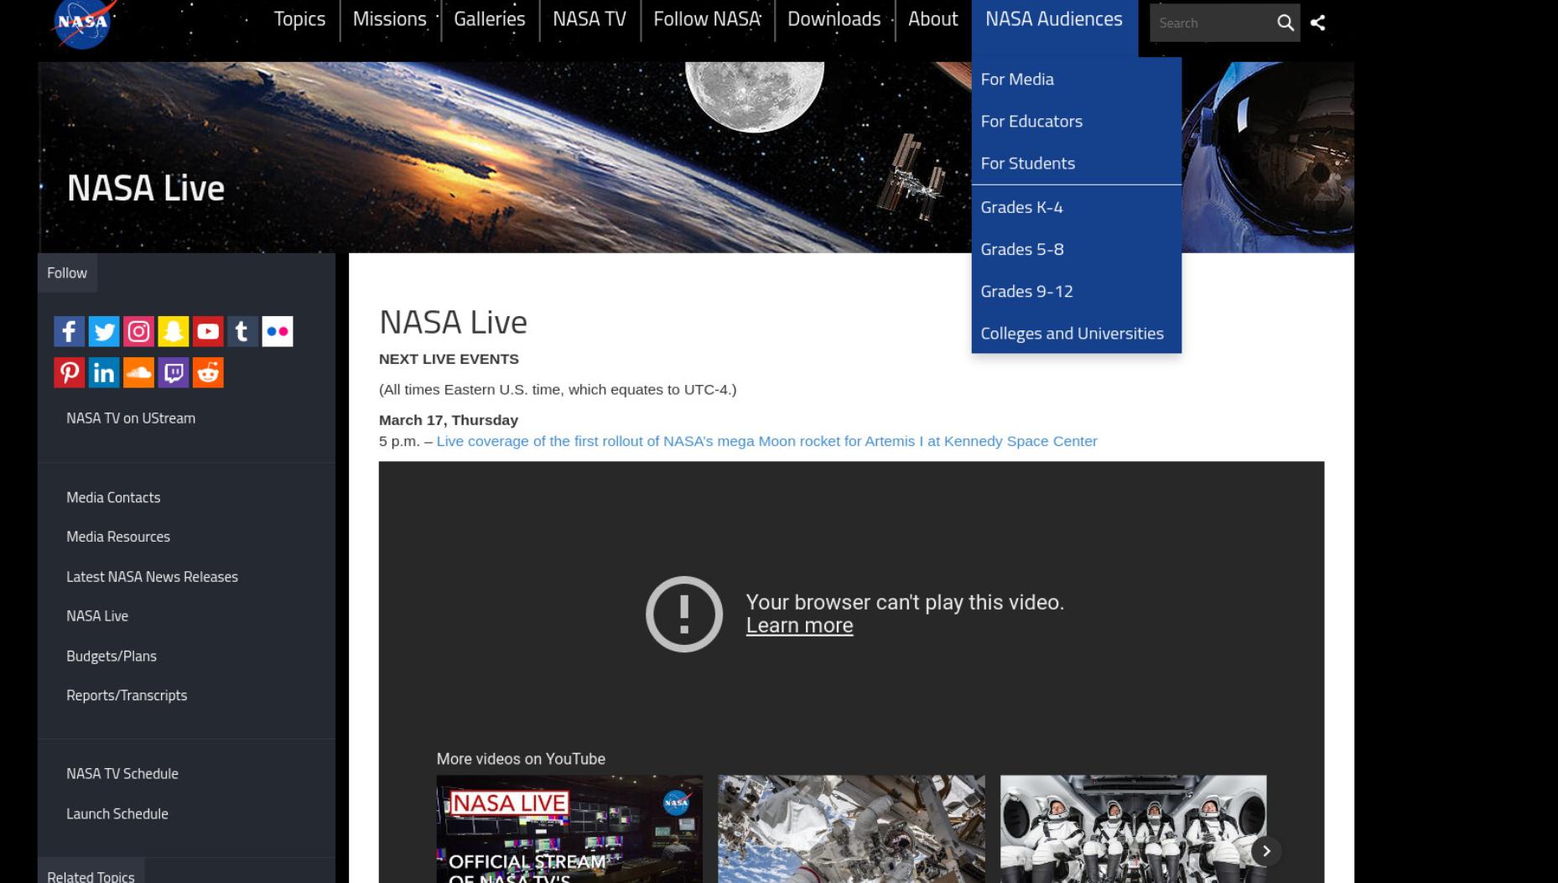Viewport: 1558px width, 883px height.
Task: Open NASA's Instagram icon
Action: click(138, 331)
